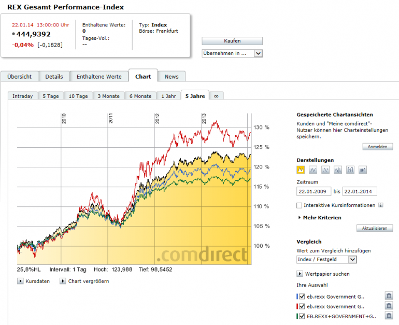Switch chart to 10 Tage period
Viewport: 399px width, 325px height.
click(78, 96)
